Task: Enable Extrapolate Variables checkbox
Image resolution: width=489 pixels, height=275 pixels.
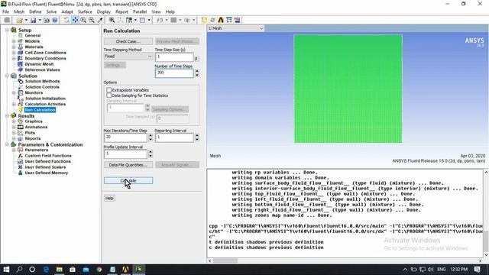Action: click(108, 90)
